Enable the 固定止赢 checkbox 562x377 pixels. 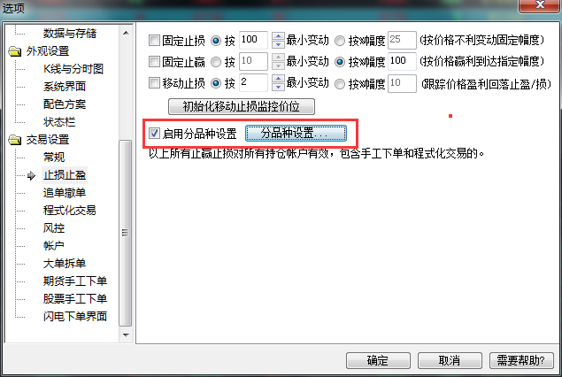click(154, 62)
